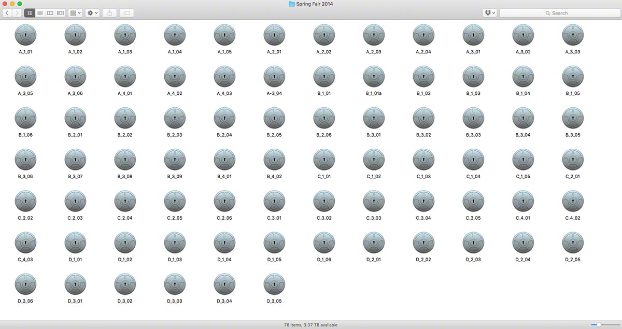
Task: Select the C_2_01 file icon
Action: pyautogui.click(x=573, y=160)
